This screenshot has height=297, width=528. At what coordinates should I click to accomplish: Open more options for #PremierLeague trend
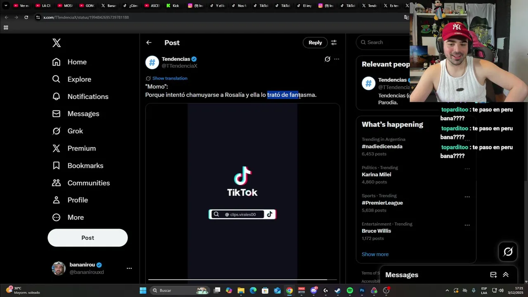click(467, 197)
